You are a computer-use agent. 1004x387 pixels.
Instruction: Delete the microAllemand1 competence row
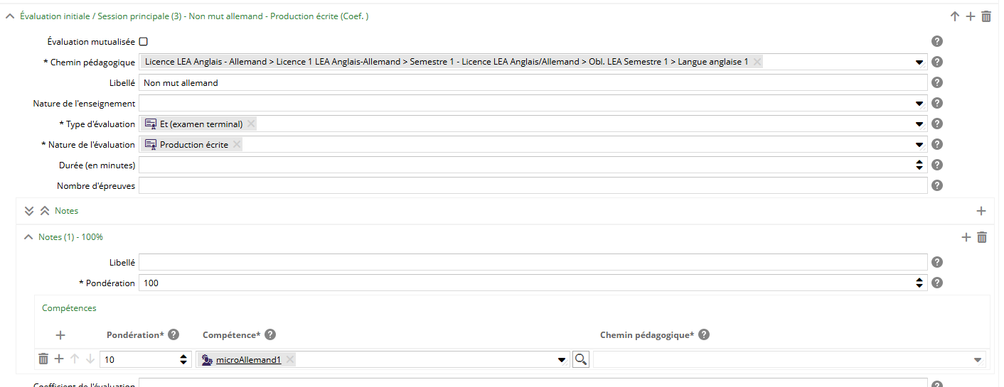(43, 359)
